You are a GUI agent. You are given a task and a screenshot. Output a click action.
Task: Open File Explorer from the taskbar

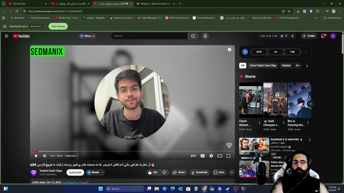(157, 189)
